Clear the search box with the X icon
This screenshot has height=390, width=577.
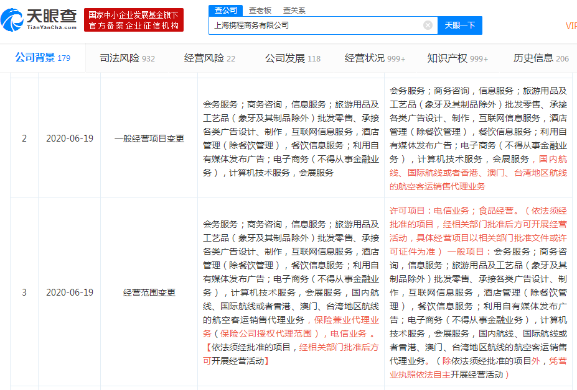[x=428, y=25]
